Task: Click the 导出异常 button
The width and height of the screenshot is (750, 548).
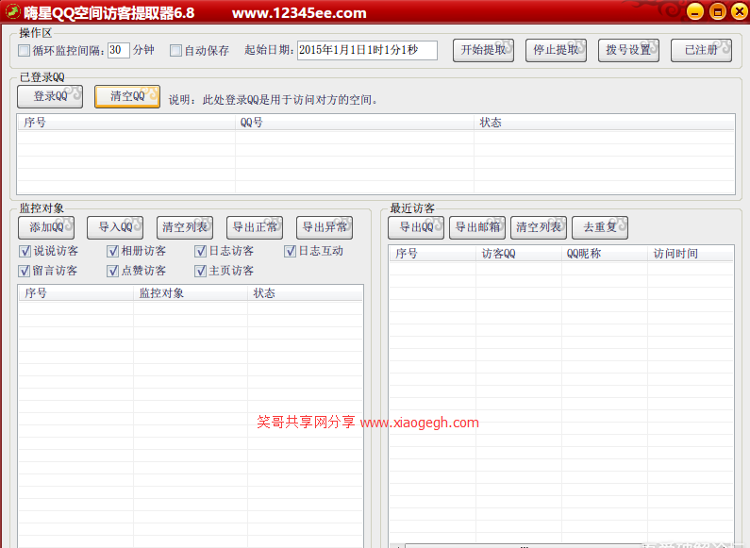Action: (x=325, y=227)
